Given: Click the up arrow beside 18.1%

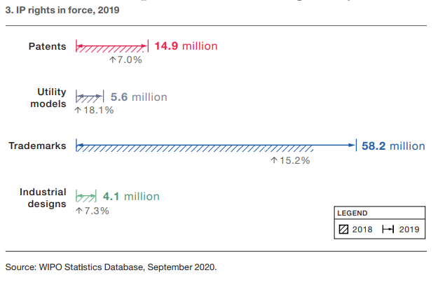Looking at the screenshot, I should tap(78, 110).
